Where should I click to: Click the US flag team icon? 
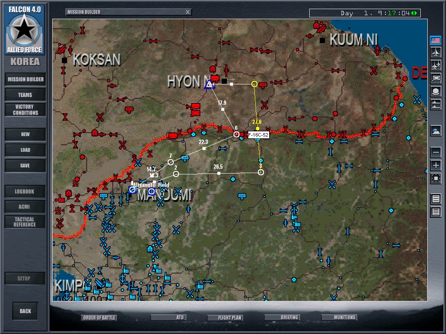point(435,40)
